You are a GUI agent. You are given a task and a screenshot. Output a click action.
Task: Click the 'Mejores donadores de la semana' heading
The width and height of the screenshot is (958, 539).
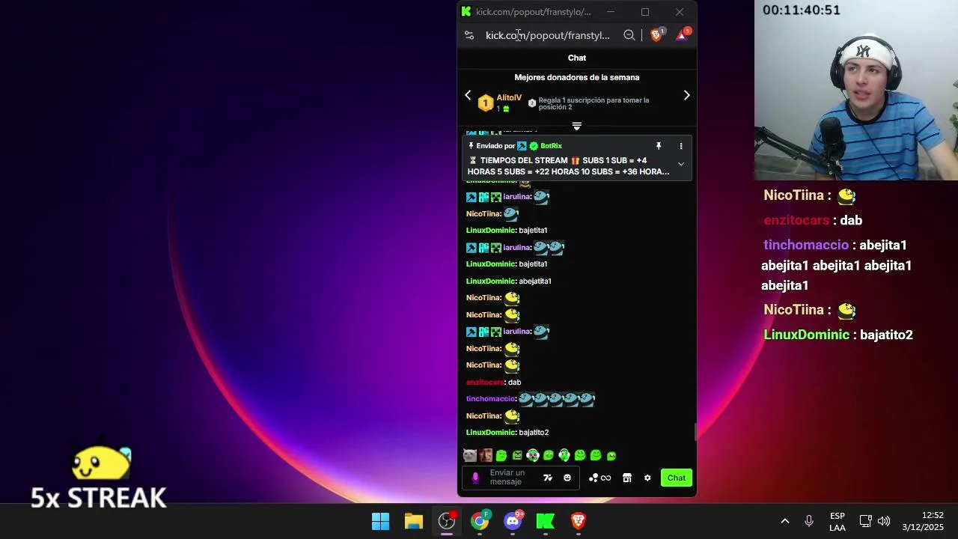click(x=577, y=77)
